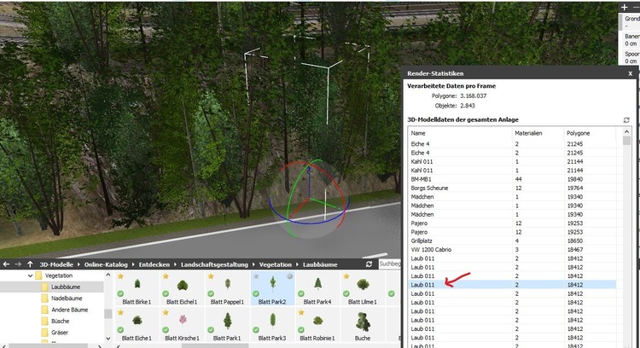Screen dimensions: 640x348
Task: Click the catalog search field
Action: (x=388, y=264)
